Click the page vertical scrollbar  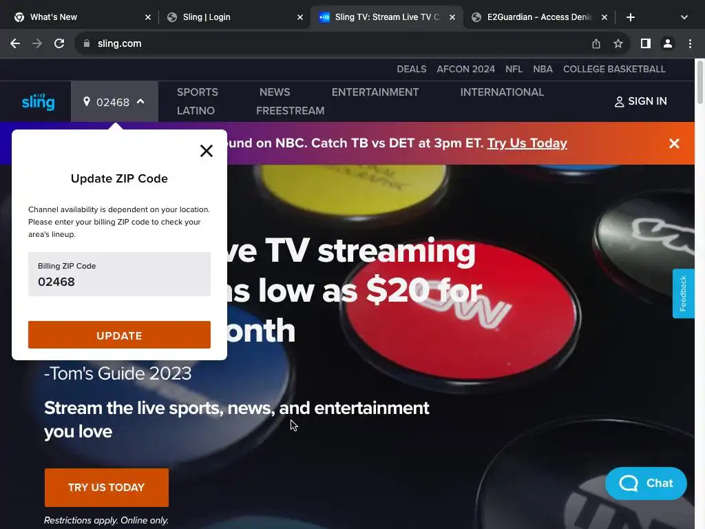(699, 82)
